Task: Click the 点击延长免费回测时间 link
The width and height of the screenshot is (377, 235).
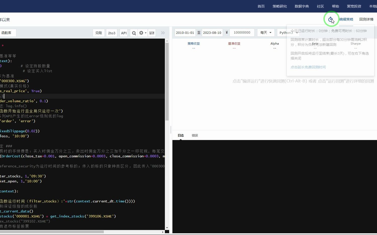Action: pos(308,67)
